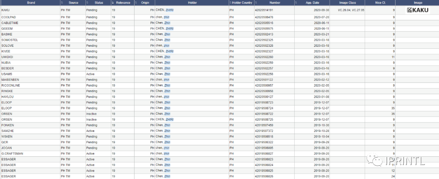
Task: Click the app date 2020-02-12 cell
Action: [x=322, y=80]
